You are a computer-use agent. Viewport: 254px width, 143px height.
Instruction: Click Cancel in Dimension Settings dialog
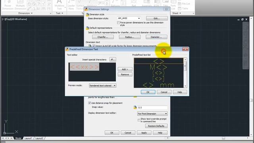point(128,133)
